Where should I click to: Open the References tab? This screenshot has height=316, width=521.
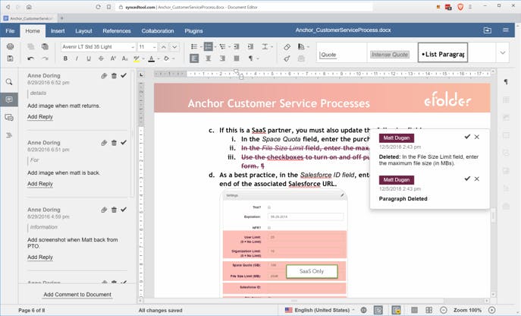(x=117, y=30)
